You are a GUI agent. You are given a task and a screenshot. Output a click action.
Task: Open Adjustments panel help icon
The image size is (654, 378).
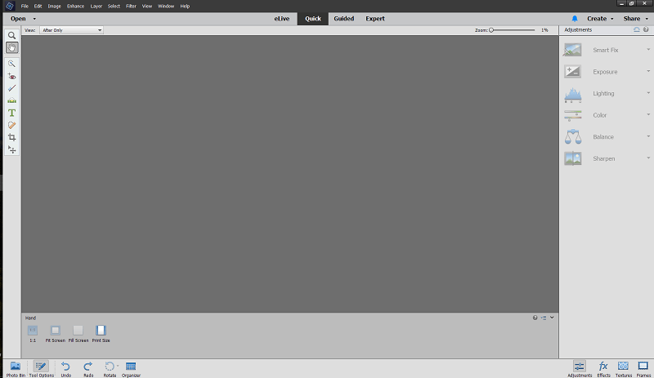coord(646,29)
